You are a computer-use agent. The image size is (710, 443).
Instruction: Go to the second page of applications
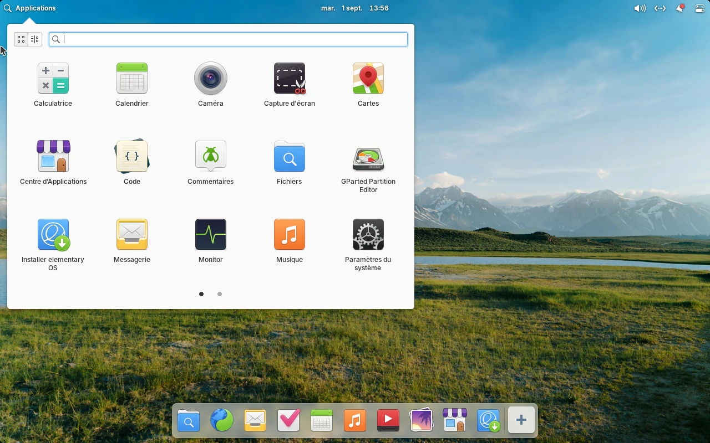click(x=220, y=294)
